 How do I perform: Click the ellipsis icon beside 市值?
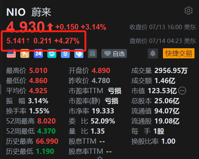[182, 91]
